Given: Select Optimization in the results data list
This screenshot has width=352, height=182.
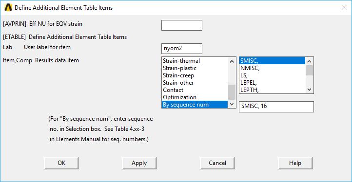Looking at the screenshot, I should pos(195,97).
